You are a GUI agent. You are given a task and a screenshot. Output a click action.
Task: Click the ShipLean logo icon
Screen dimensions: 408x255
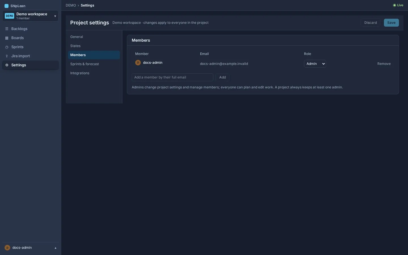(x=7, y=6)
